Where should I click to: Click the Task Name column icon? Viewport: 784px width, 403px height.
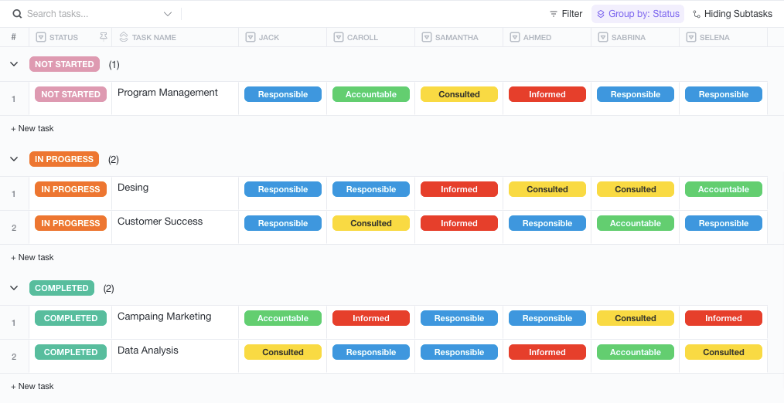[x=124, y=37]
